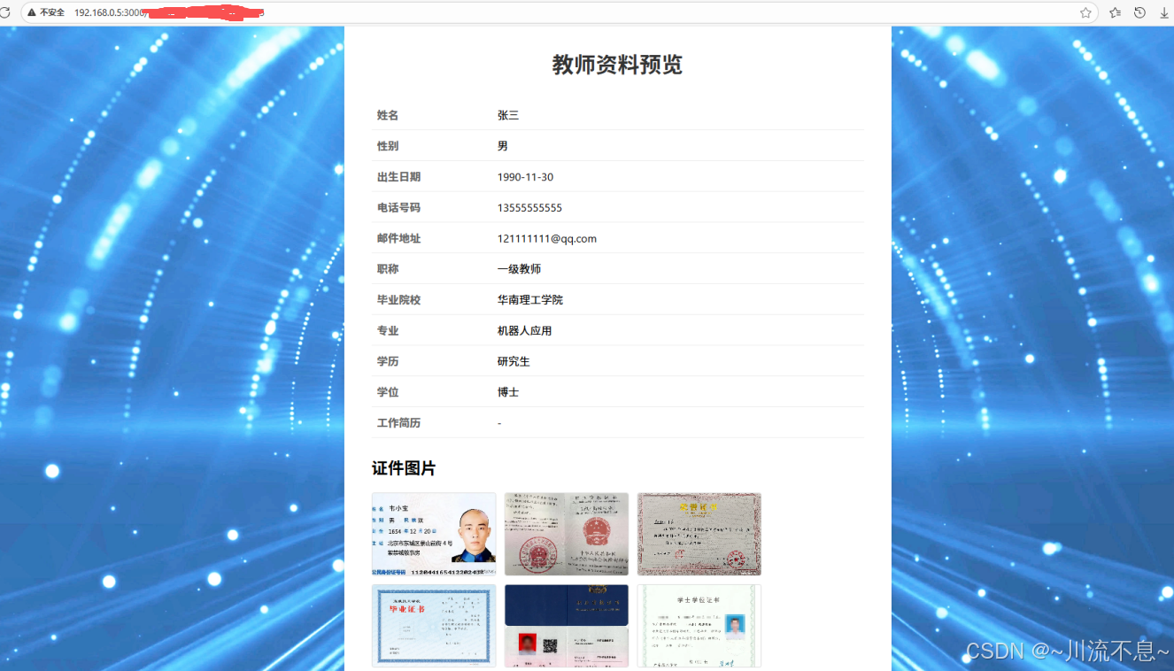Click the 邮件地址 field label
The image size is (1174, 671).
pos(398,238)
